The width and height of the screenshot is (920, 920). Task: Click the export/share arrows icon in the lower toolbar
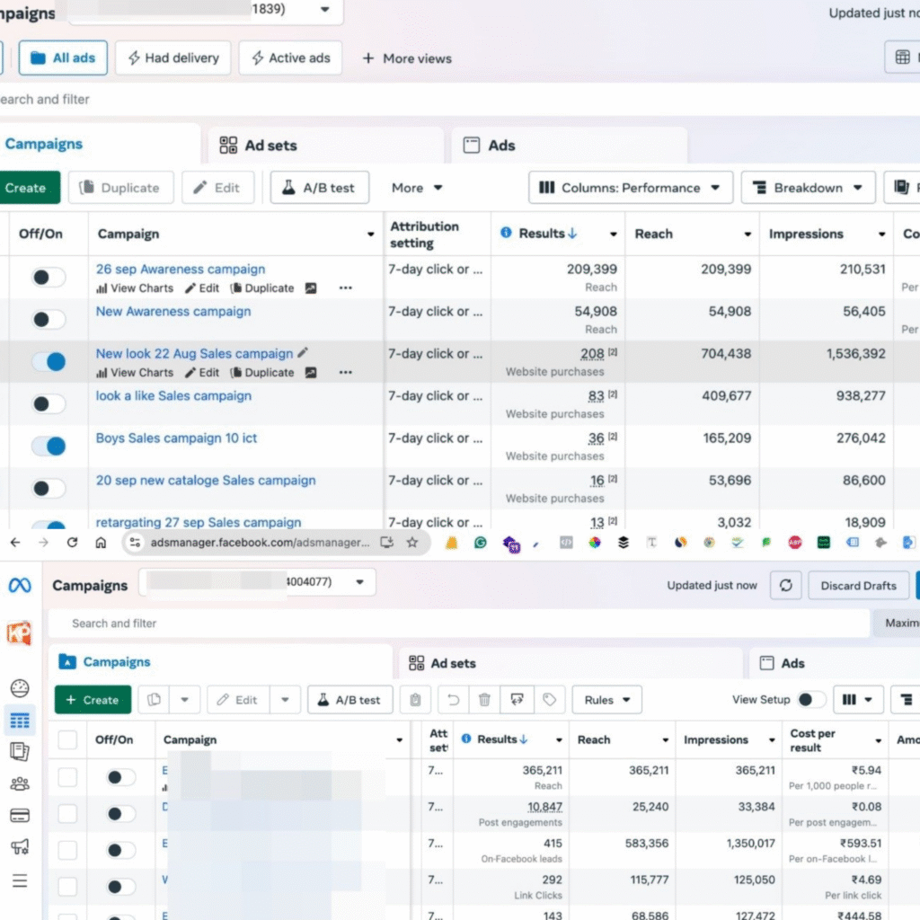(517, 699)
